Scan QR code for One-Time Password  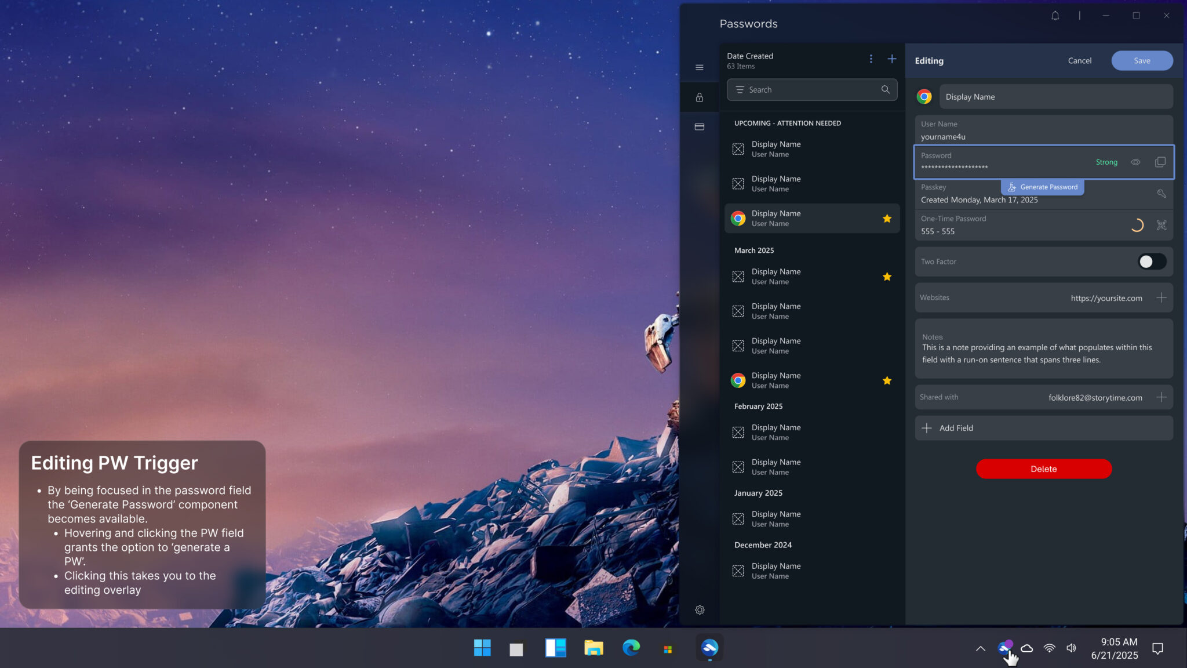(x=1161, y=225)
